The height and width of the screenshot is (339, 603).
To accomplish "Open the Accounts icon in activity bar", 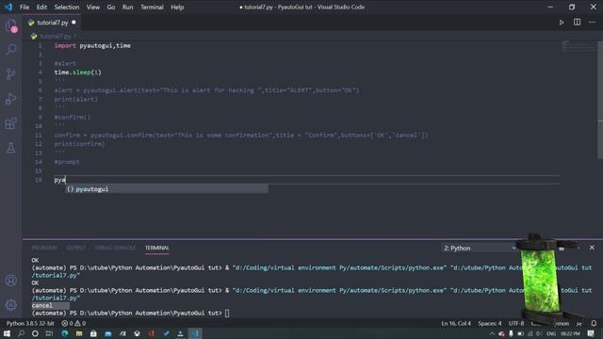I will tap(10, 281).
